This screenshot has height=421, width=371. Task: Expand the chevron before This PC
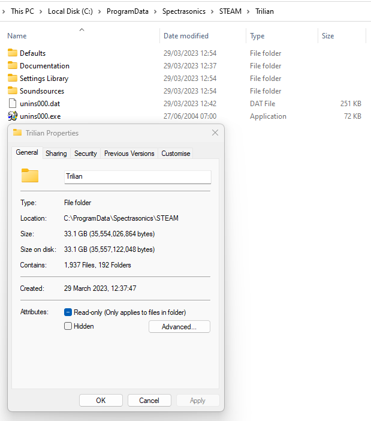pyautogui.click(x=4, y=11)
